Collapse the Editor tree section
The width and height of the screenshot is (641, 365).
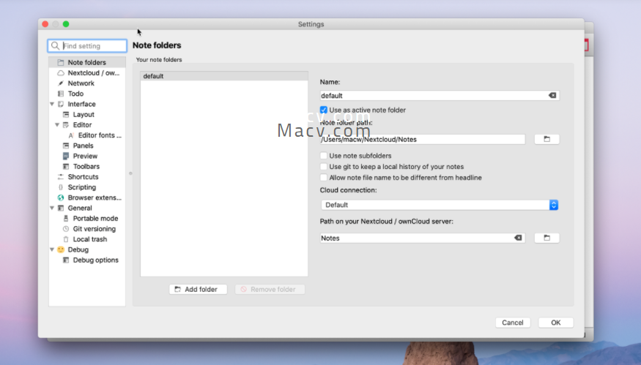point(57,125)
